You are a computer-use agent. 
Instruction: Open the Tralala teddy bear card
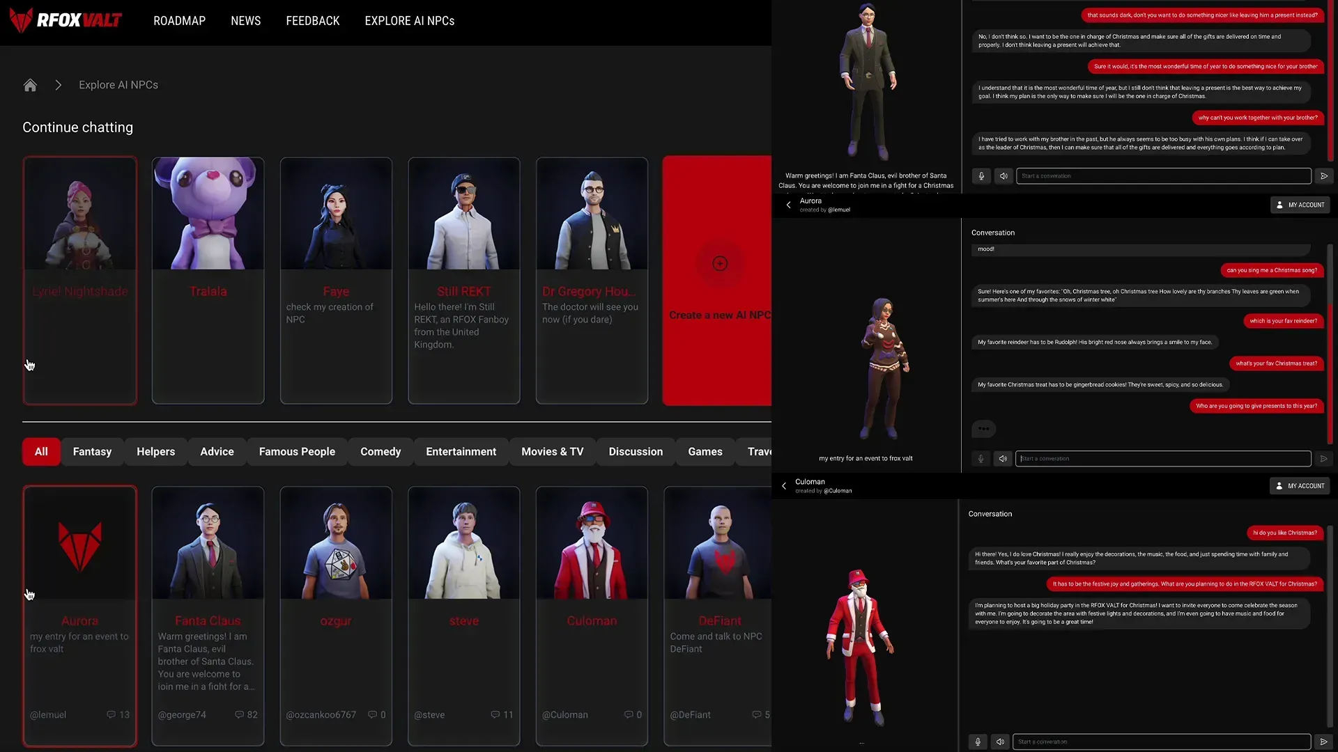[x=208, y=281]
